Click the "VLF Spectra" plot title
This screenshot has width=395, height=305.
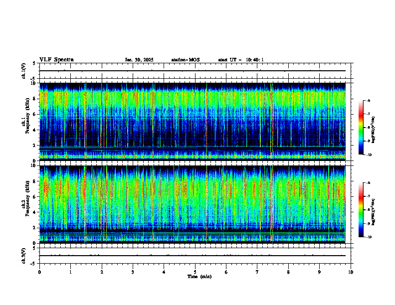click(56, 60)
